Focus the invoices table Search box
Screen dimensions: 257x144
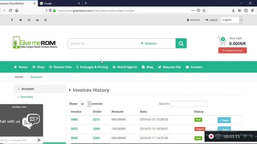pyautogui.click(x=189, y=104)
